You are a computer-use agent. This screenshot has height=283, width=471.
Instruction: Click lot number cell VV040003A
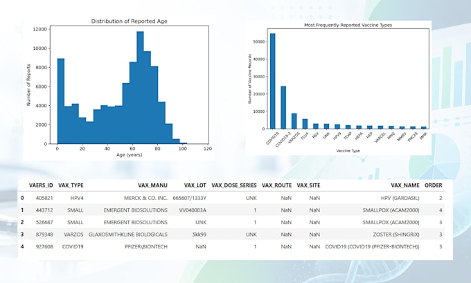tap(193, 210)
